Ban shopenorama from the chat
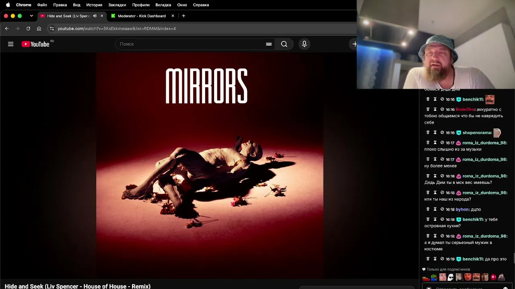515x289 pixels. (442, 132)
